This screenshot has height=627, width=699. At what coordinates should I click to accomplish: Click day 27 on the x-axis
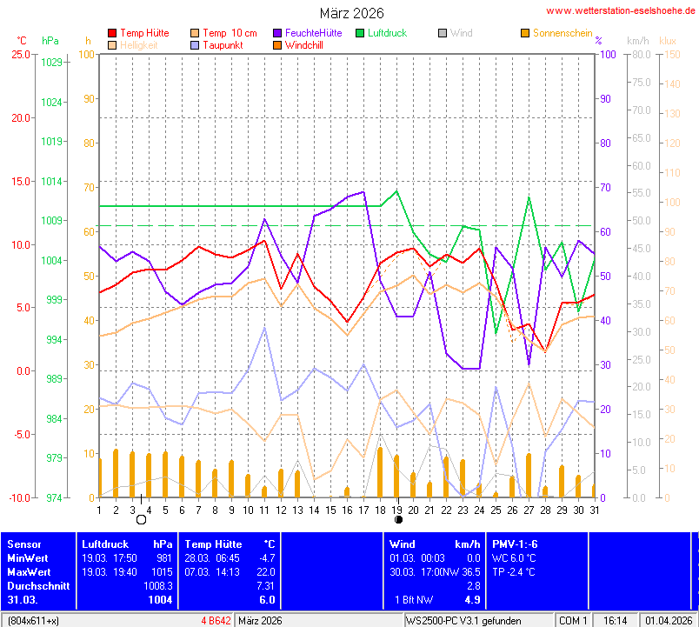coord(529,510)
